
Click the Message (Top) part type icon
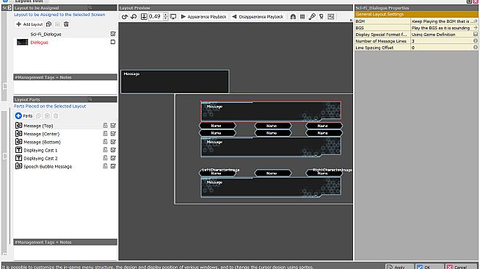tap(18, 125)
